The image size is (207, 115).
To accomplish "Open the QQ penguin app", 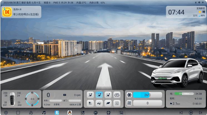I will 69,112.
